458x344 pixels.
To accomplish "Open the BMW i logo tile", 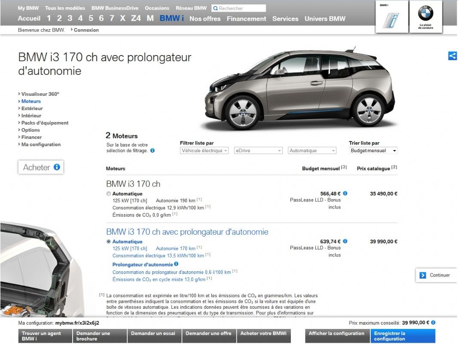I will pyautogui.click(x=392, y=16).
